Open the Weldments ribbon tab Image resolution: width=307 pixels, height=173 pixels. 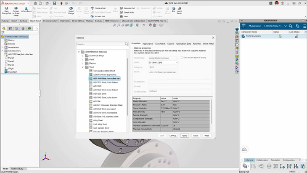[65, 21]
